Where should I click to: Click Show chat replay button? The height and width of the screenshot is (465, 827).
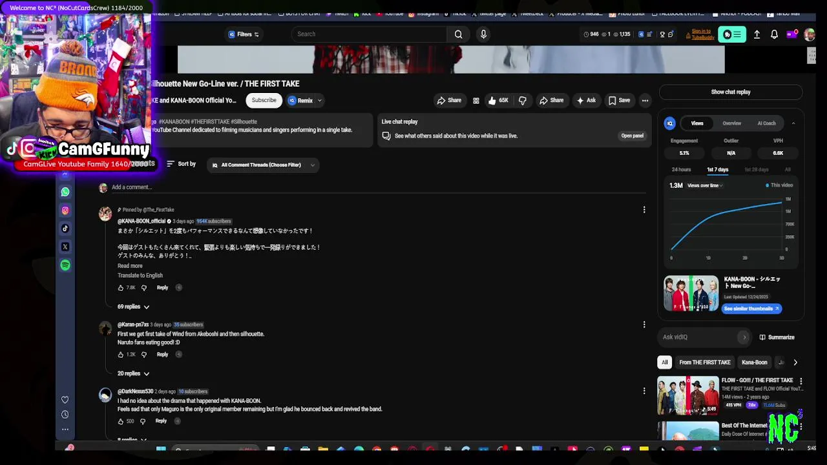[731, 92]
